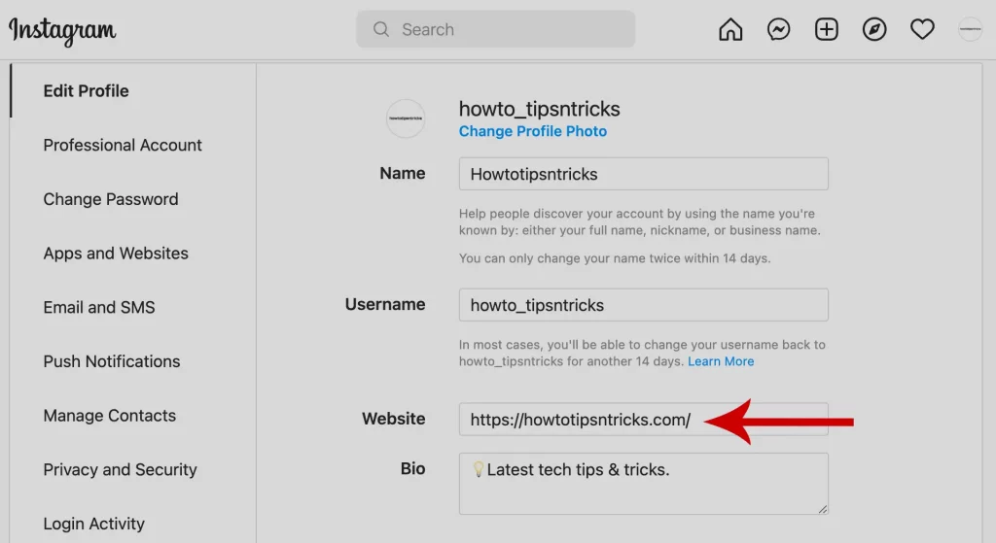
Task: Click the Name input field
Action: click(x=644, y=174)
